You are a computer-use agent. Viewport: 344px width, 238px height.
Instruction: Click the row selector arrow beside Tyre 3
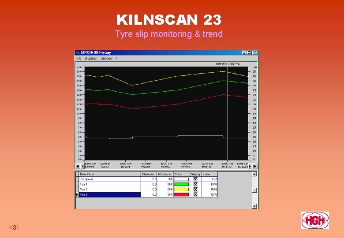77,195
